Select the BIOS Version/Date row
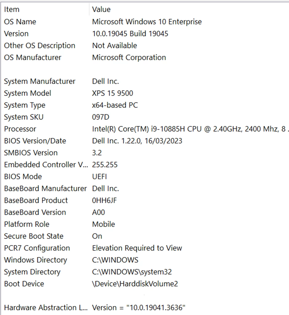 (x=145, y=141)
